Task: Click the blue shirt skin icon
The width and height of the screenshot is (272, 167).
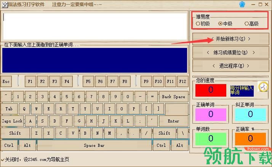Action: pos(242,4)
